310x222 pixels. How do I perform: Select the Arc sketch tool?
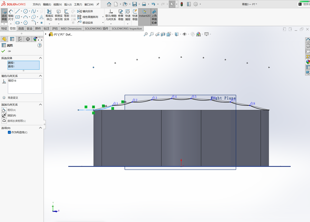(25, 17)
